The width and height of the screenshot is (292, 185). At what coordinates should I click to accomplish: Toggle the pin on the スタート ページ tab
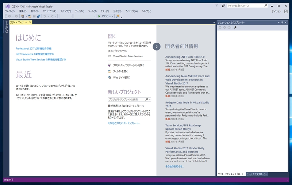26,23
